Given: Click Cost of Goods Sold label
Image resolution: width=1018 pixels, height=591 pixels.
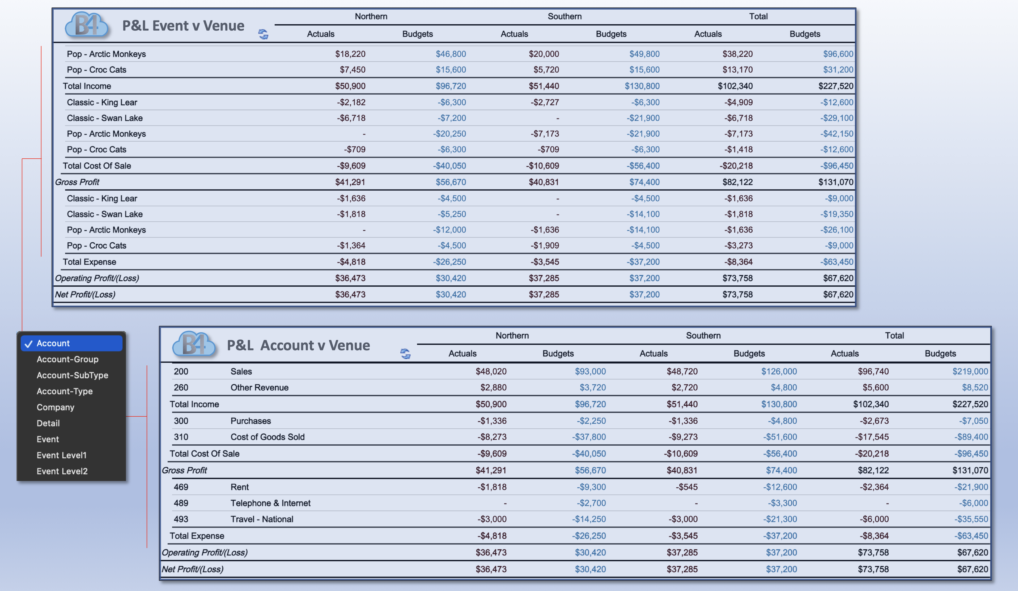Looking at the screenshot, I should tap(268, 437).
